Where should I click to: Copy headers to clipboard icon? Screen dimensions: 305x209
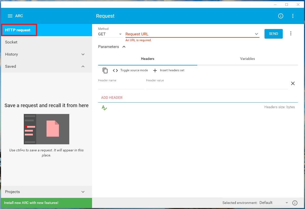coord(105,71)
